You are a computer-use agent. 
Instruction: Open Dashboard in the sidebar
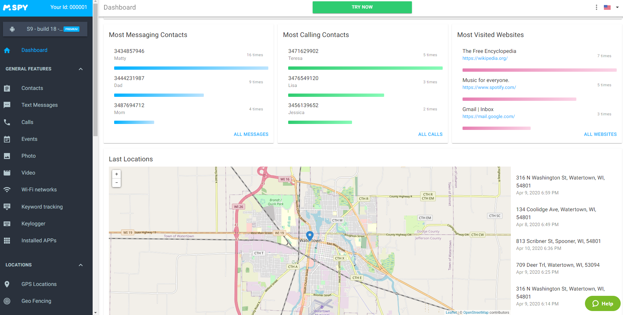[x=34, y=50]
